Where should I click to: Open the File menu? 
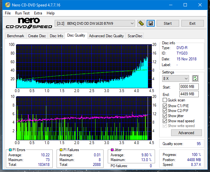click(8, 13)
